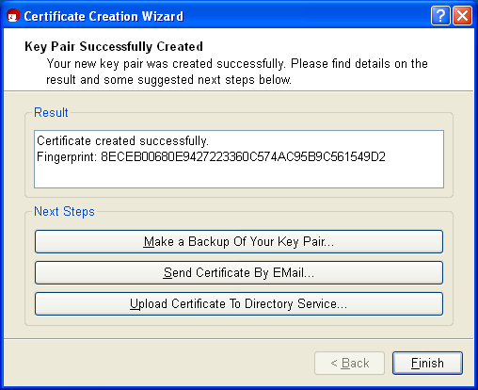This screenshot has height=390, width=478.
Task: Focus the Result text box's empty lower area
Action: [x=239, y=176]
